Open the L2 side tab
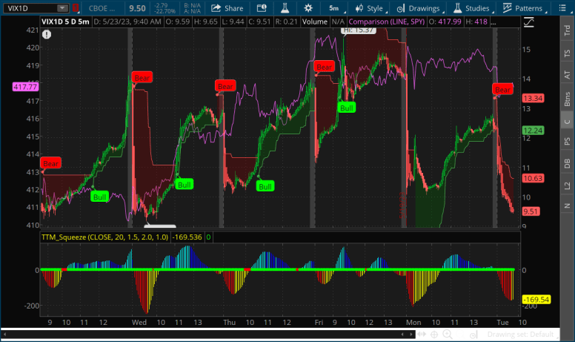 coord(568,186)
